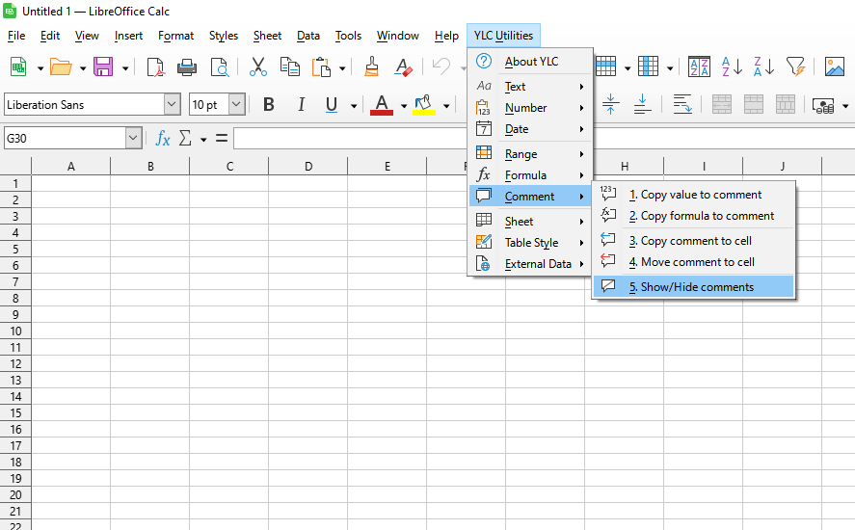Open the Table Style submenu

pyautogui.click(x=531, y=243)
